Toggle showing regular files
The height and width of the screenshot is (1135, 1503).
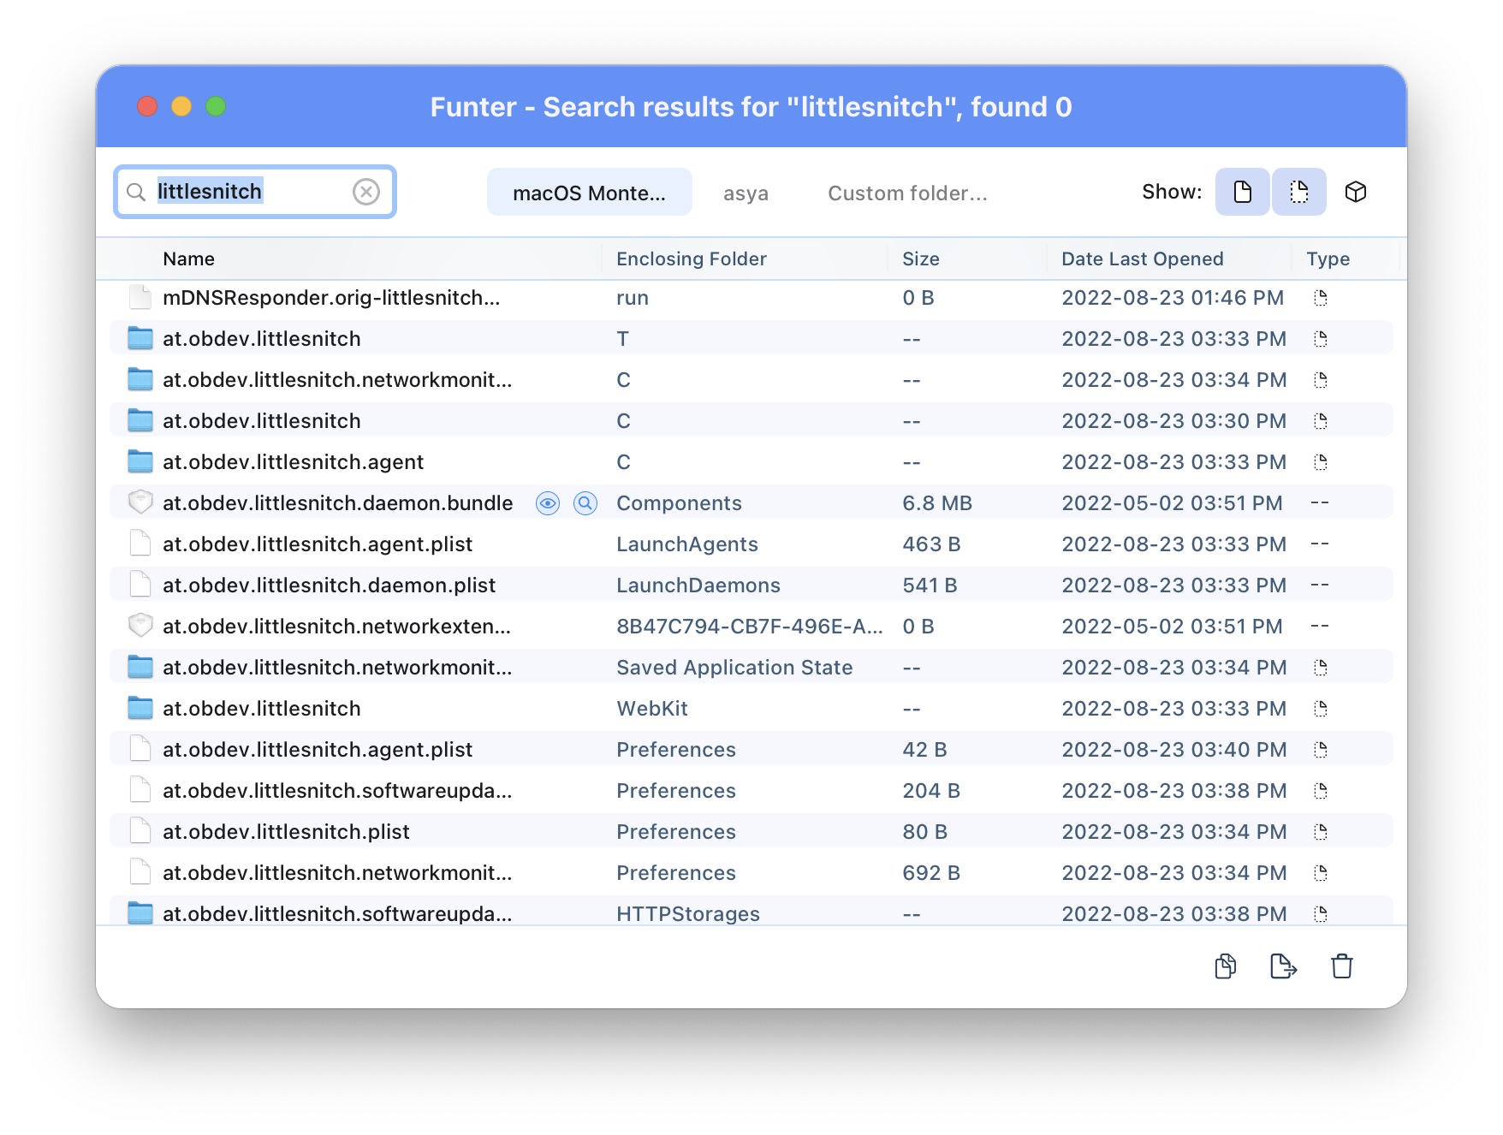(x=1242, y=192)
